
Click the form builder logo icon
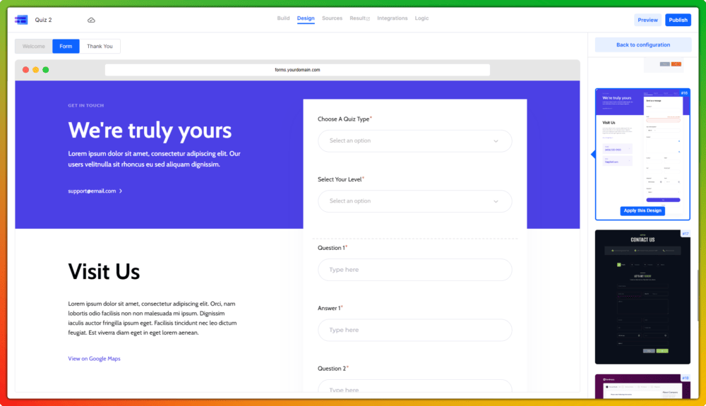21,20
